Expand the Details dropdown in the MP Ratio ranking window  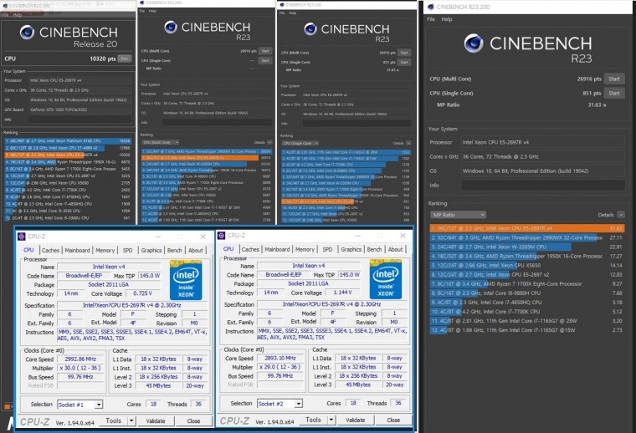click(621, 215)
